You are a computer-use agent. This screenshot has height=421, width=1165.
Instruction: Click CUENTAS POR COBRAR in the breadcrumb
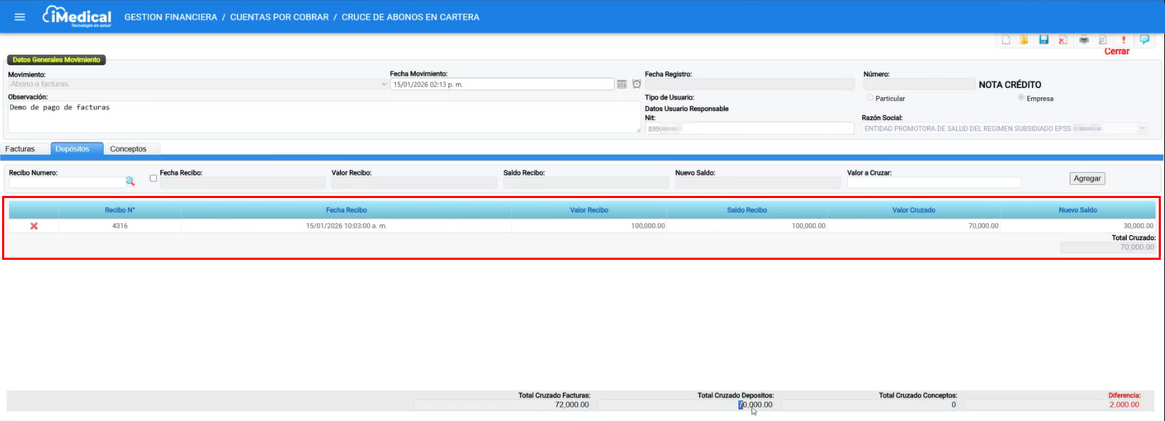click(x=279, y=17)
